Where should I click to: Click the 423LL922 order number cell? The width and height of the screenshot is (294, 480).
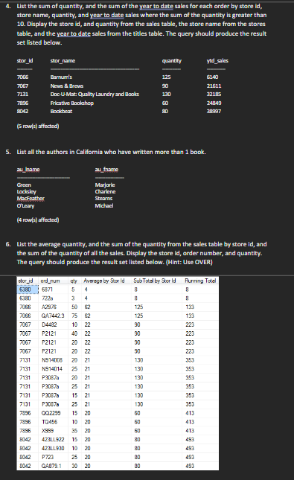point(53,439)
